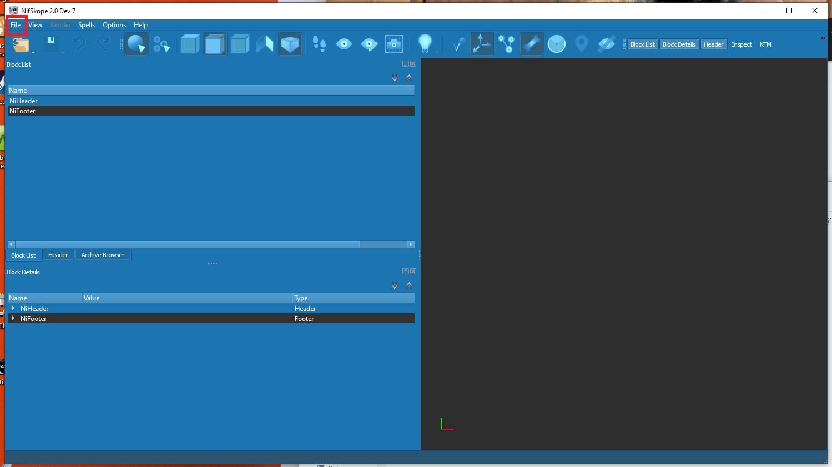The height and width of the screenshot is (467, 832).
Task: Toggle the Show Skeleton bone icon
Action: point(531,44)
